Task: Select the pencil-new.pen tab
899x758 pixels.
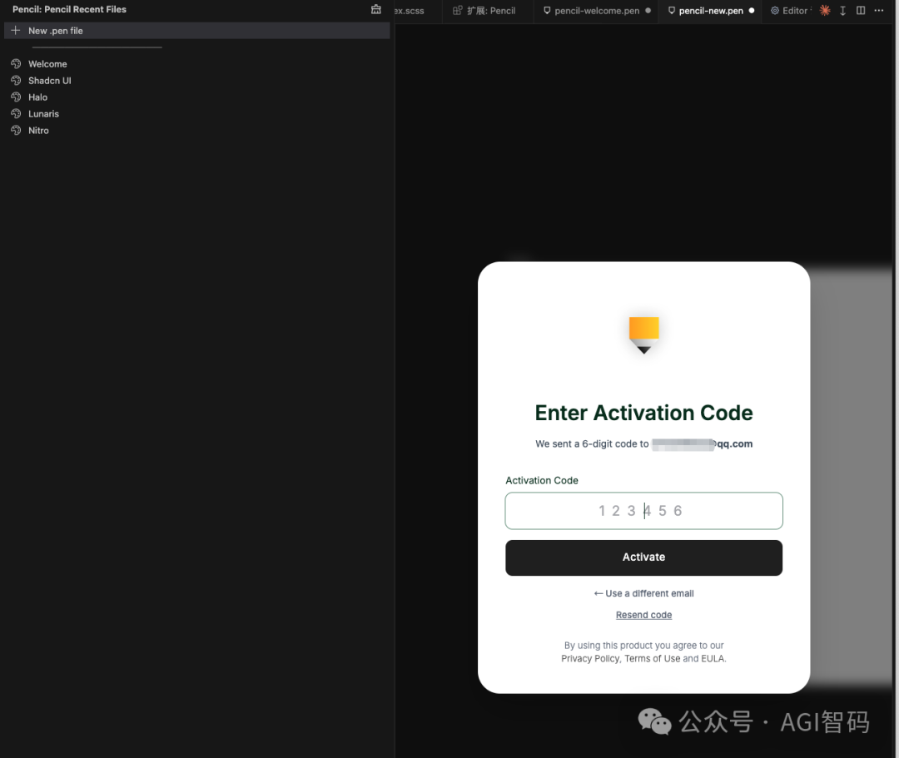Action: 711,11
